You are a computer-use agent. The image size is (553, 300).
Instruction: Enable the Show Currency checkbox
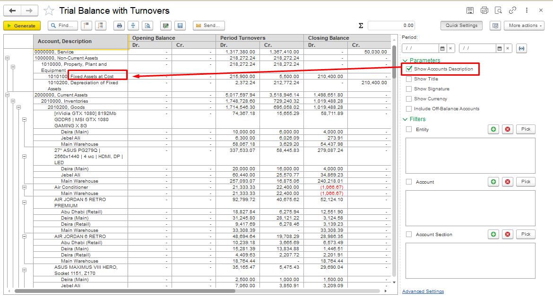pos(409,99)
